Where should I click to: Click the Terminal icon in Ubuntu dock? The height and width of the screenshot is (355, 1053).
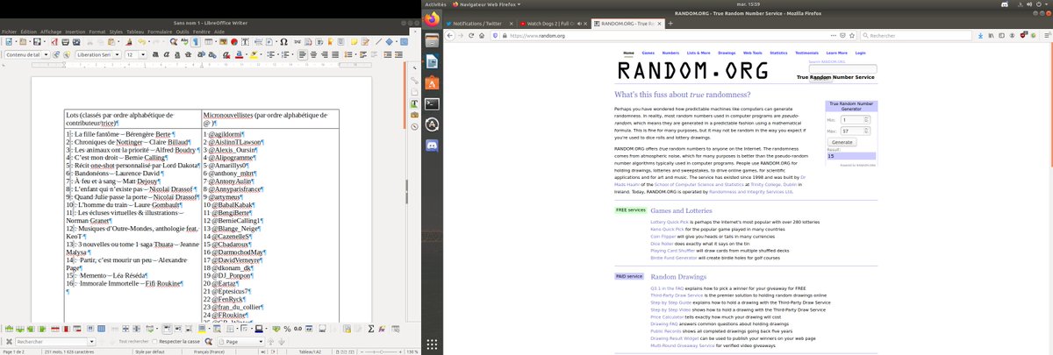click(432, 103)
